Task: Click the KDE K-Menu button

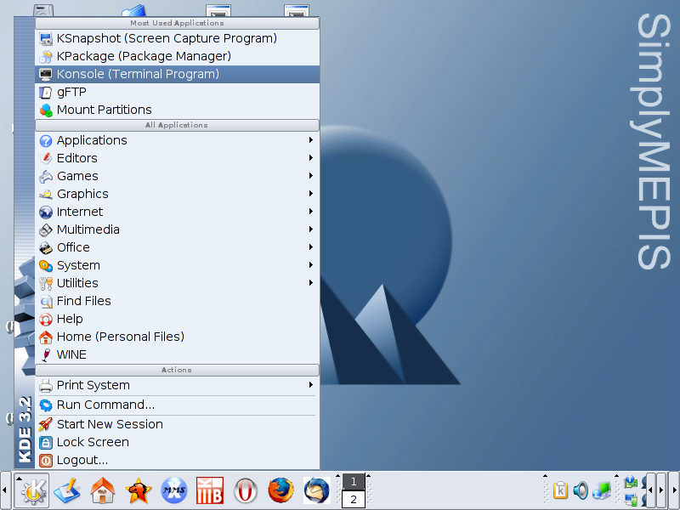Action: [31, 490]
